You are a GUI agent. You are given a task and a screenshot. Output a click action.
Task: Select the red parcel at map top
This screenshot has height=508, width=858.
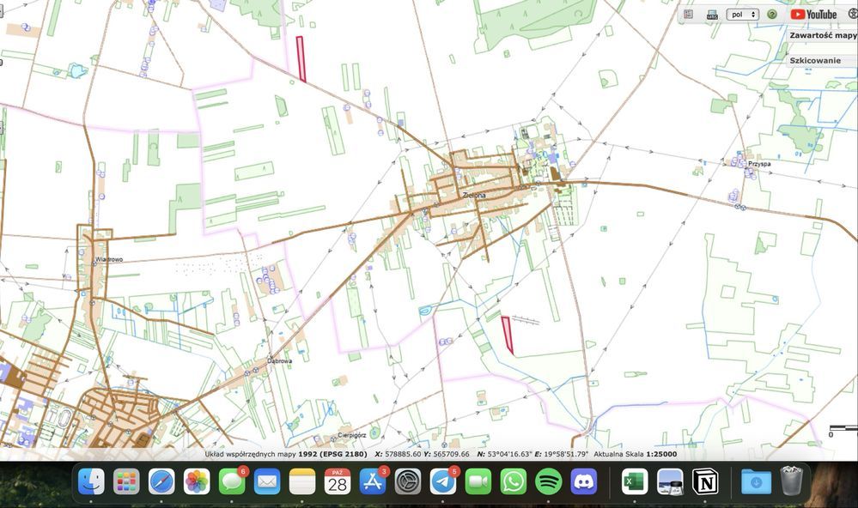click(301, 59)
